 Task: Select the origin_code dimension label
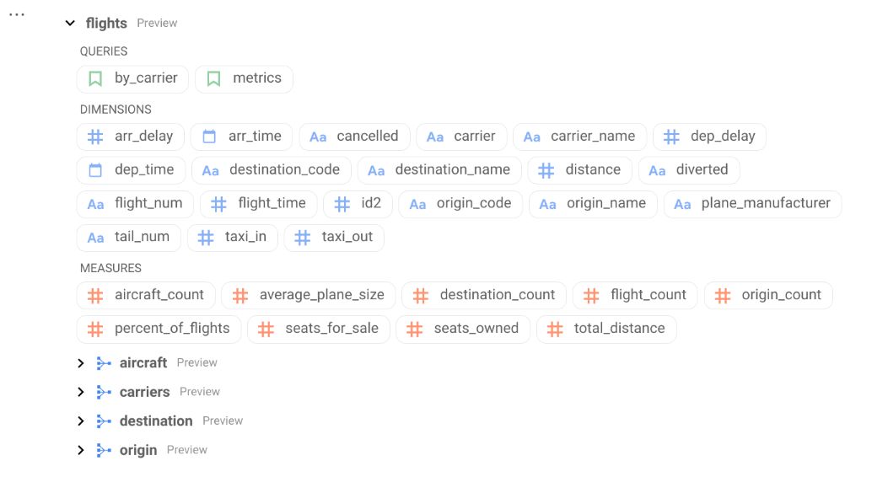474,203
